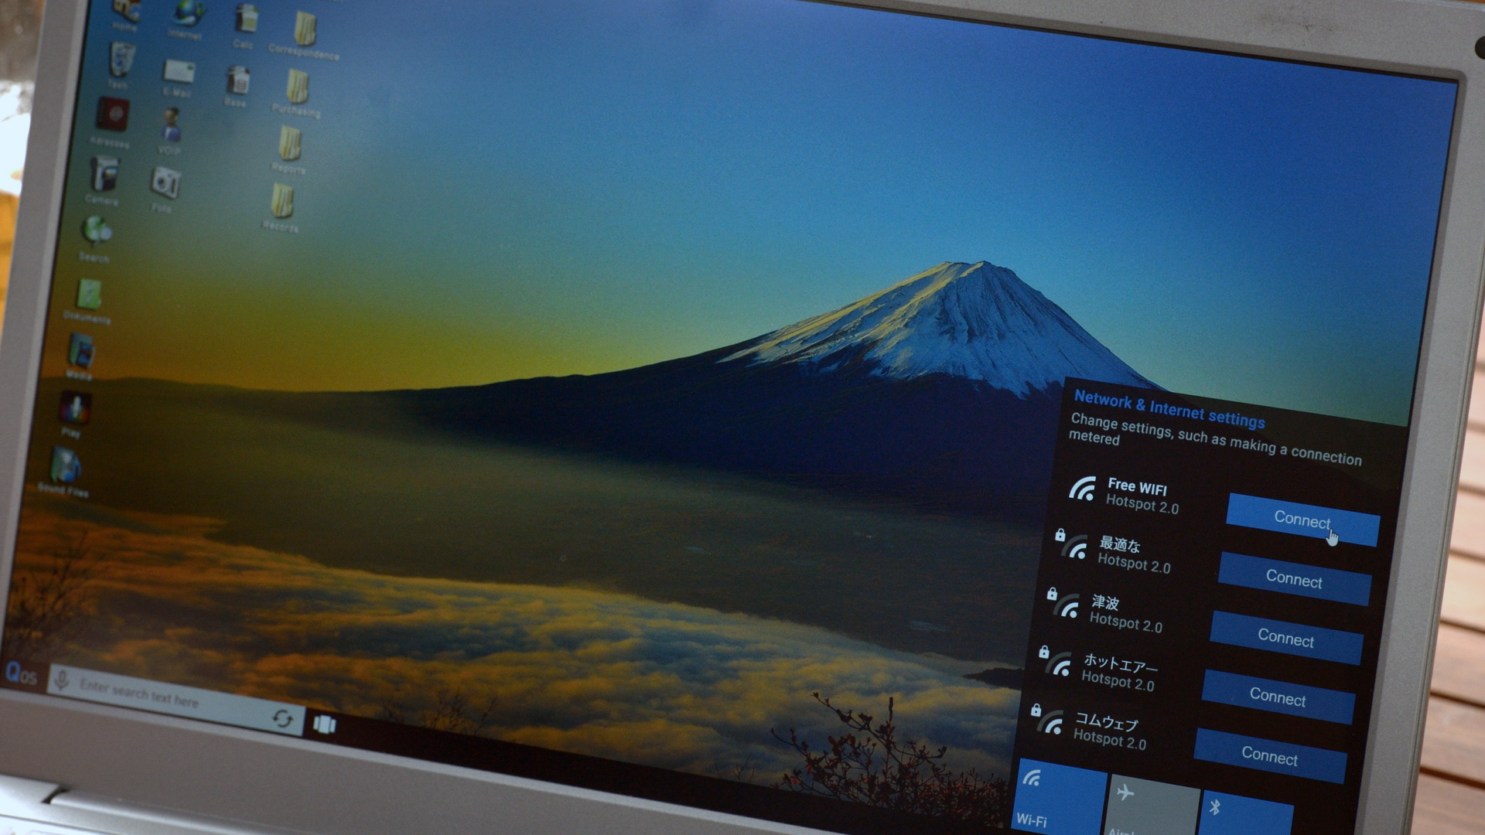Toggle the Bluetooth tile
This screenshot has width=1485, height=835.
click(x=1245, y=813)
